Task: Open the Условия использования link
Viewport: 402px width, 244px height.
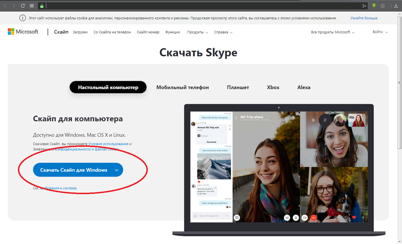Action: click(x=109, y=144)
